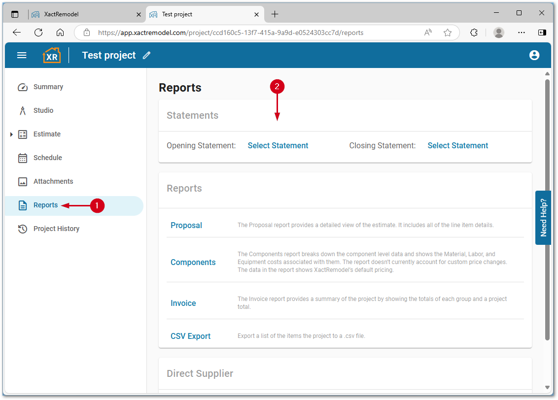Click the Schedule calendar icon

click(x=22, y=158)
